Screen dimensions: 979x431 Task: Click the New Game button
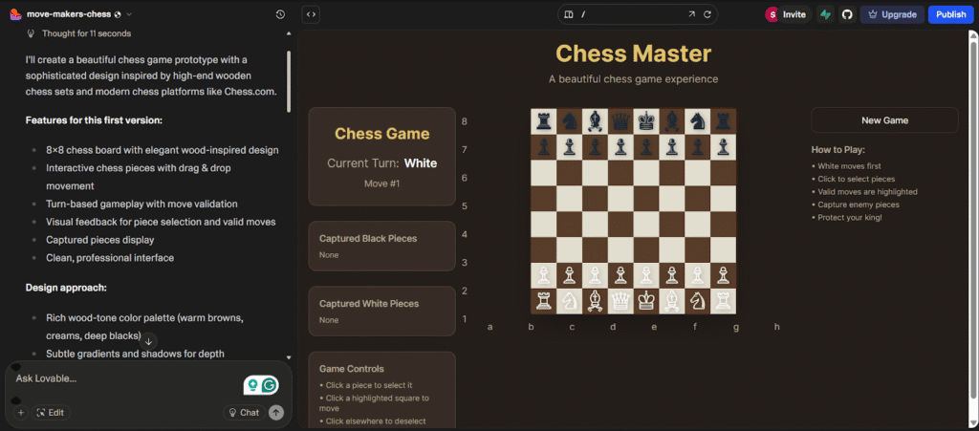click(884, 120)
